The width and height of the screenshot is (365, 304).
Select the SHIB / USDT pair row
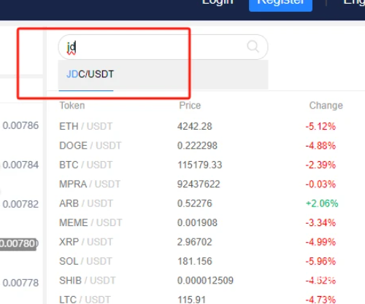pyautogui.click(x=206, y=281)
